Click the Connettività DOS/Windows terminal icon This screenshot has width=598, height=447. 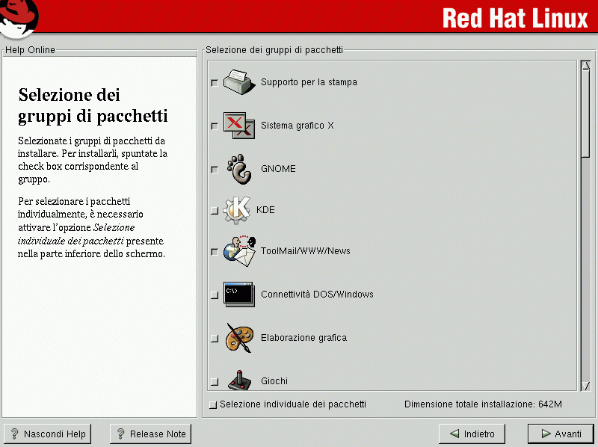239,295
